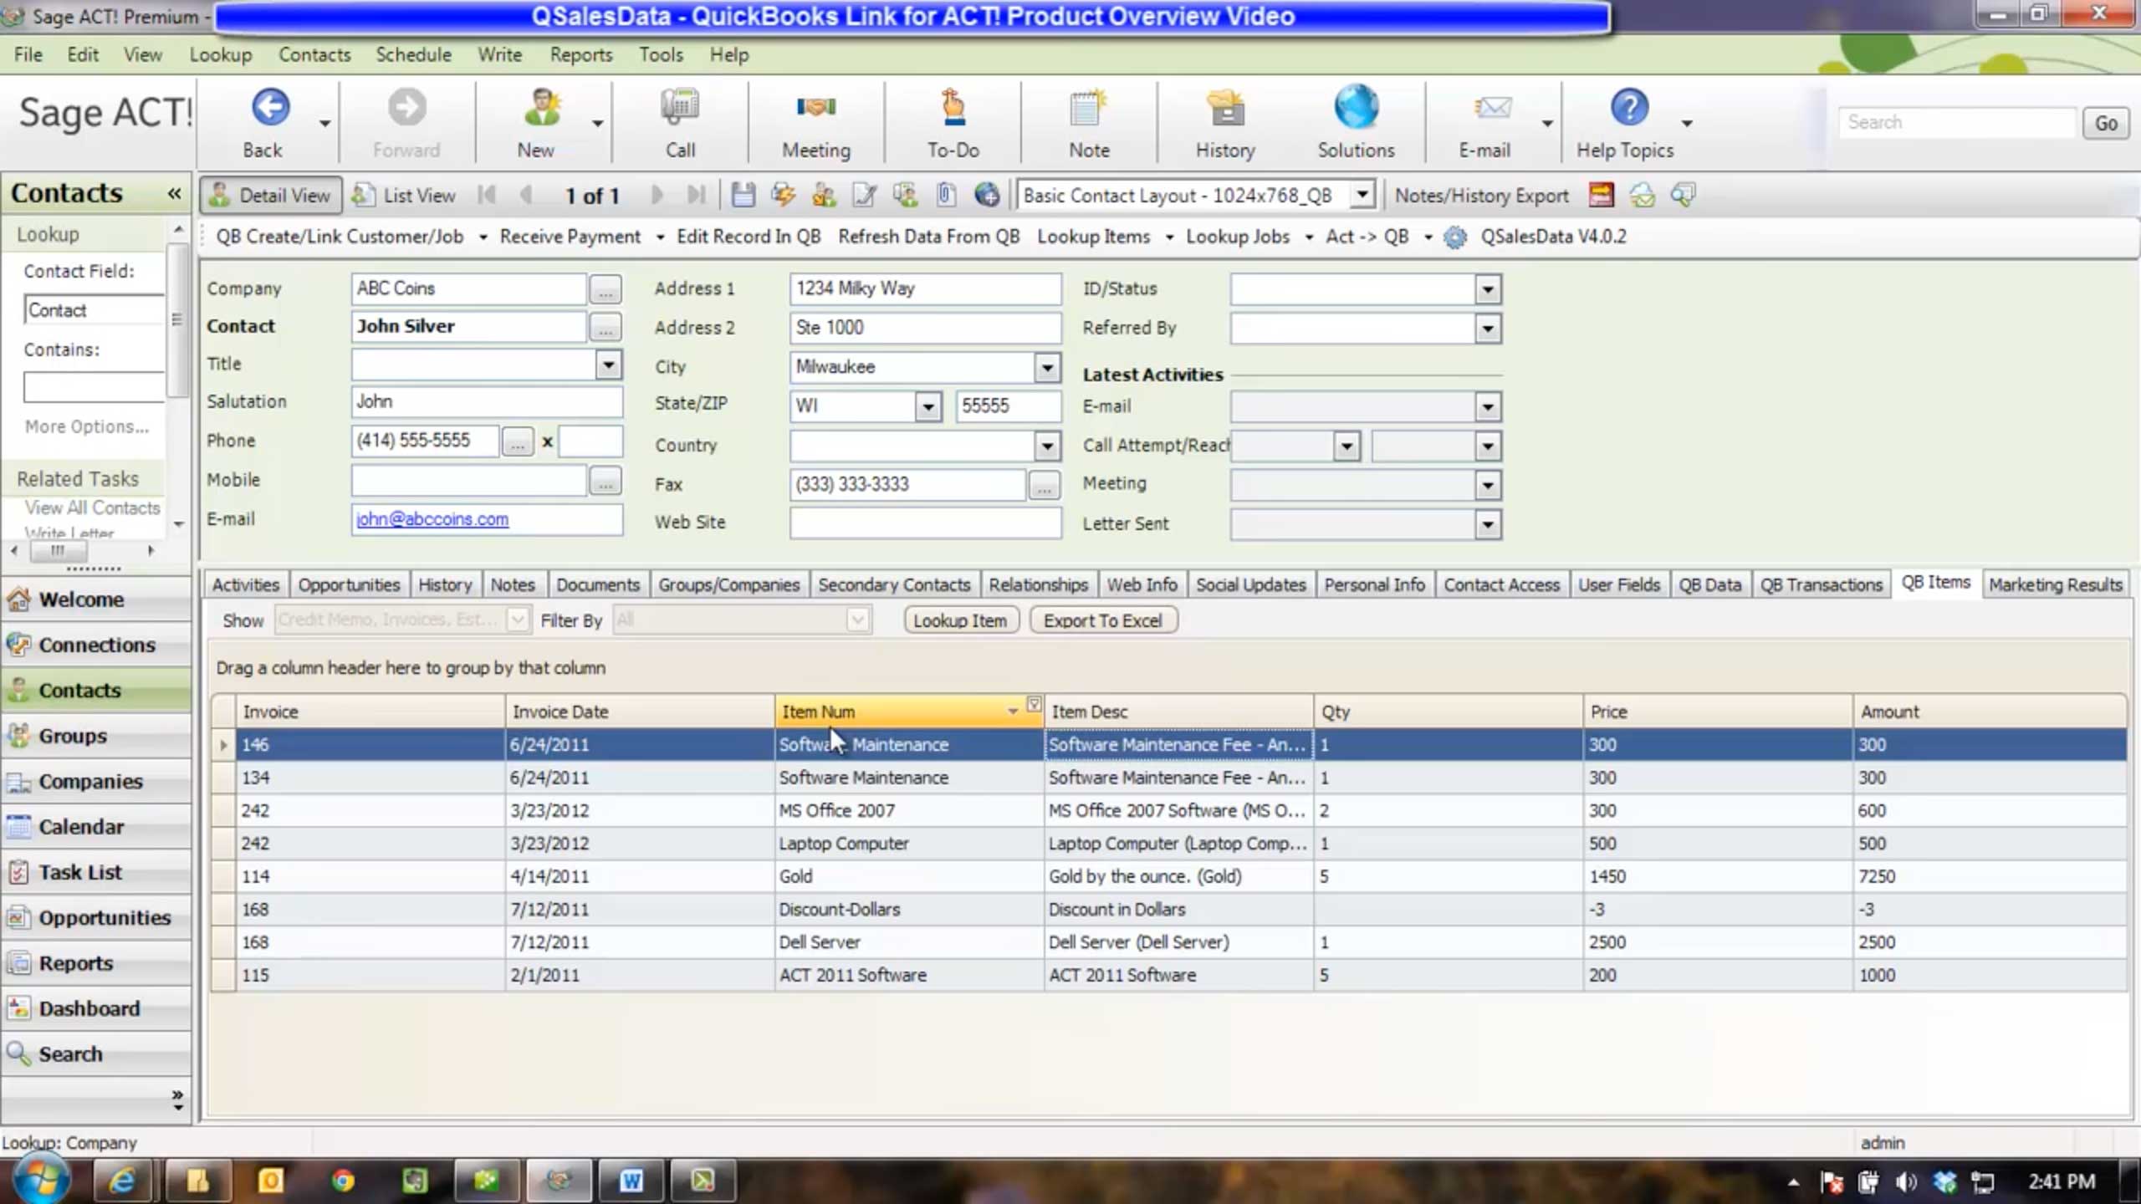The image size is (2141, 1204).
Task: Click the Invoice column header
Action: pyautogui.click(x=370, y=712)
